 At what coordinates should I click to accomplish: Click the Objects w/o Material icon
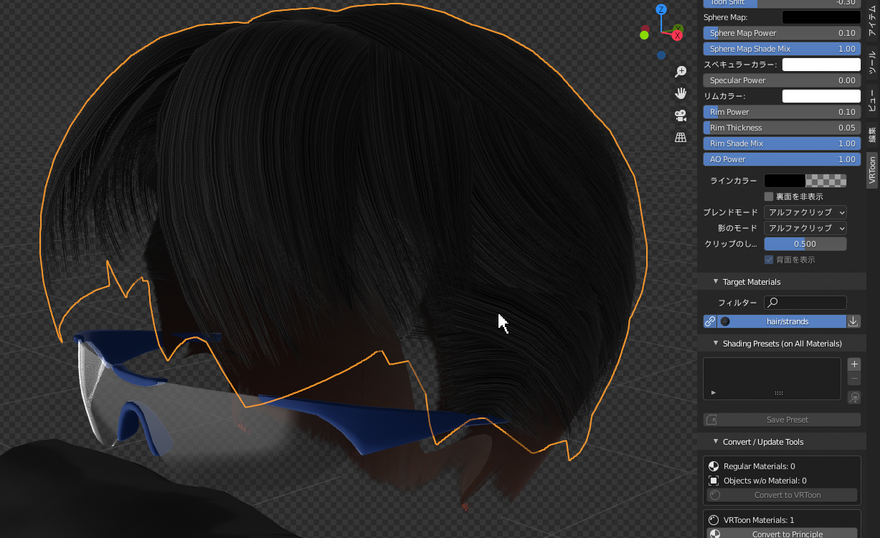click(x=714, y=481)
